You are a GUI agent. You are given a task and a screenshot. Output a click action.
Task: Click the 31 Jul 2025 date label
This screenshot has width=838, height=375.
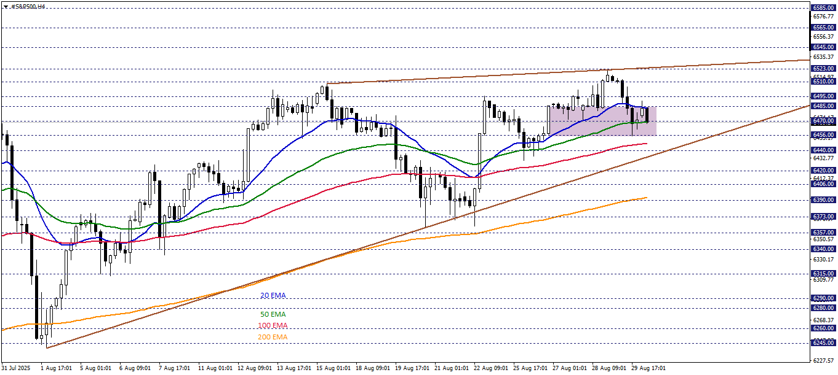tap(17, 368)
